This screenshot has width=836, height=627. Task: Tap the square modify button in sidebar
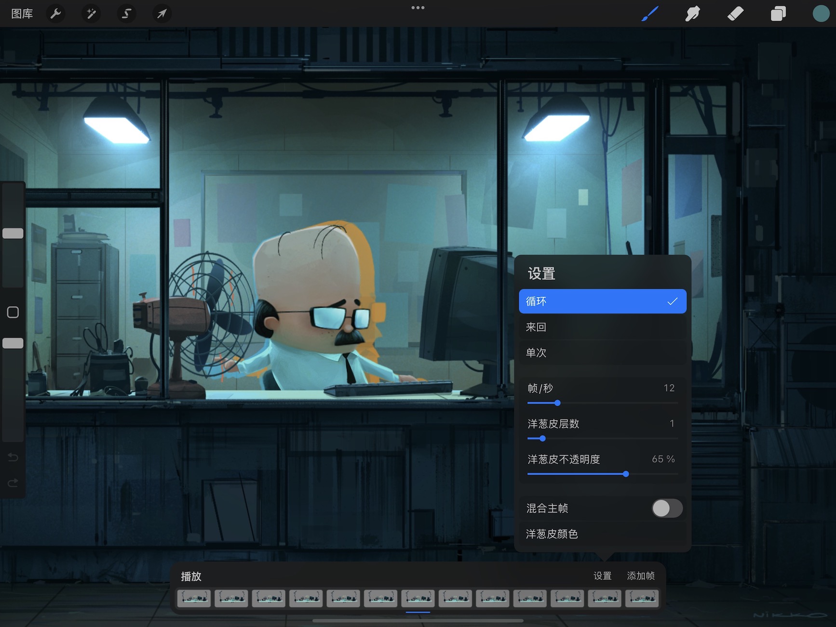pyautogui.click(x=13, y=313)
